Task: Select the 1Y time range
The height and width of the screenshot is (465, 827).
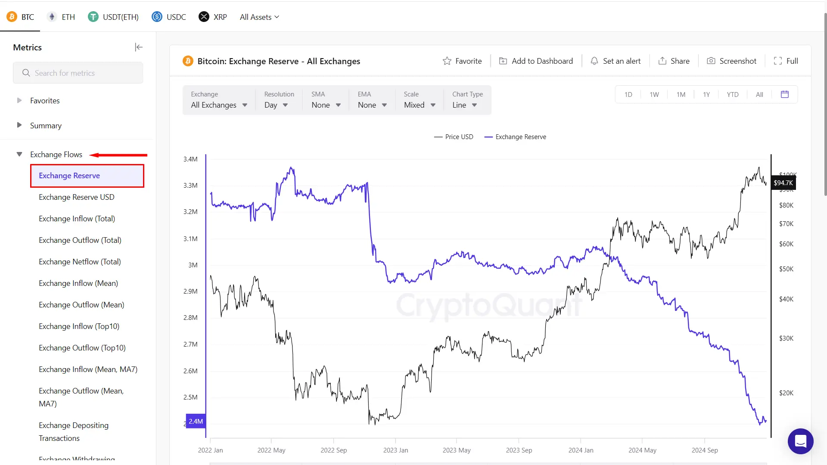Action: (x=706, y=95)
